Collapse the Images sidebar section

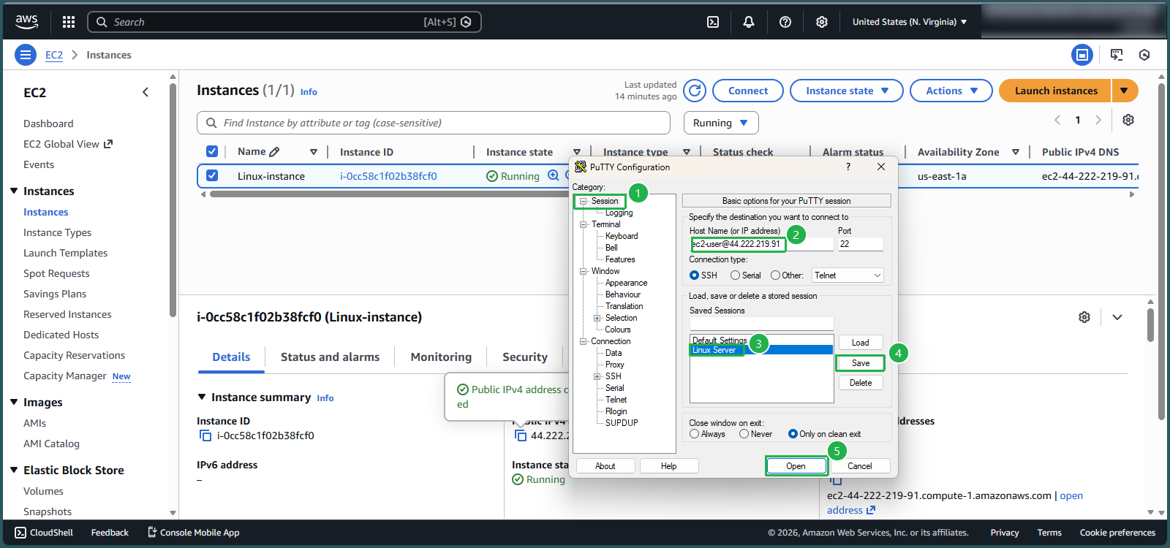pyautogui.click(x=14, y=402)
